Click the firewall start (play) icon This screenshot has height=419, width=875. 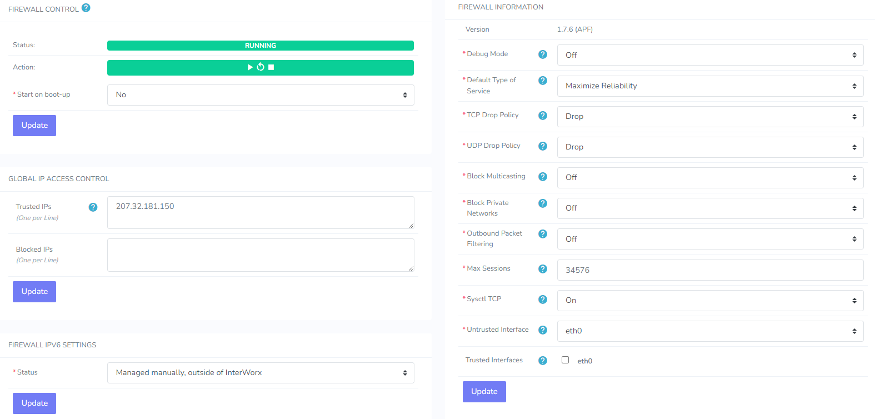coord(250,67)
